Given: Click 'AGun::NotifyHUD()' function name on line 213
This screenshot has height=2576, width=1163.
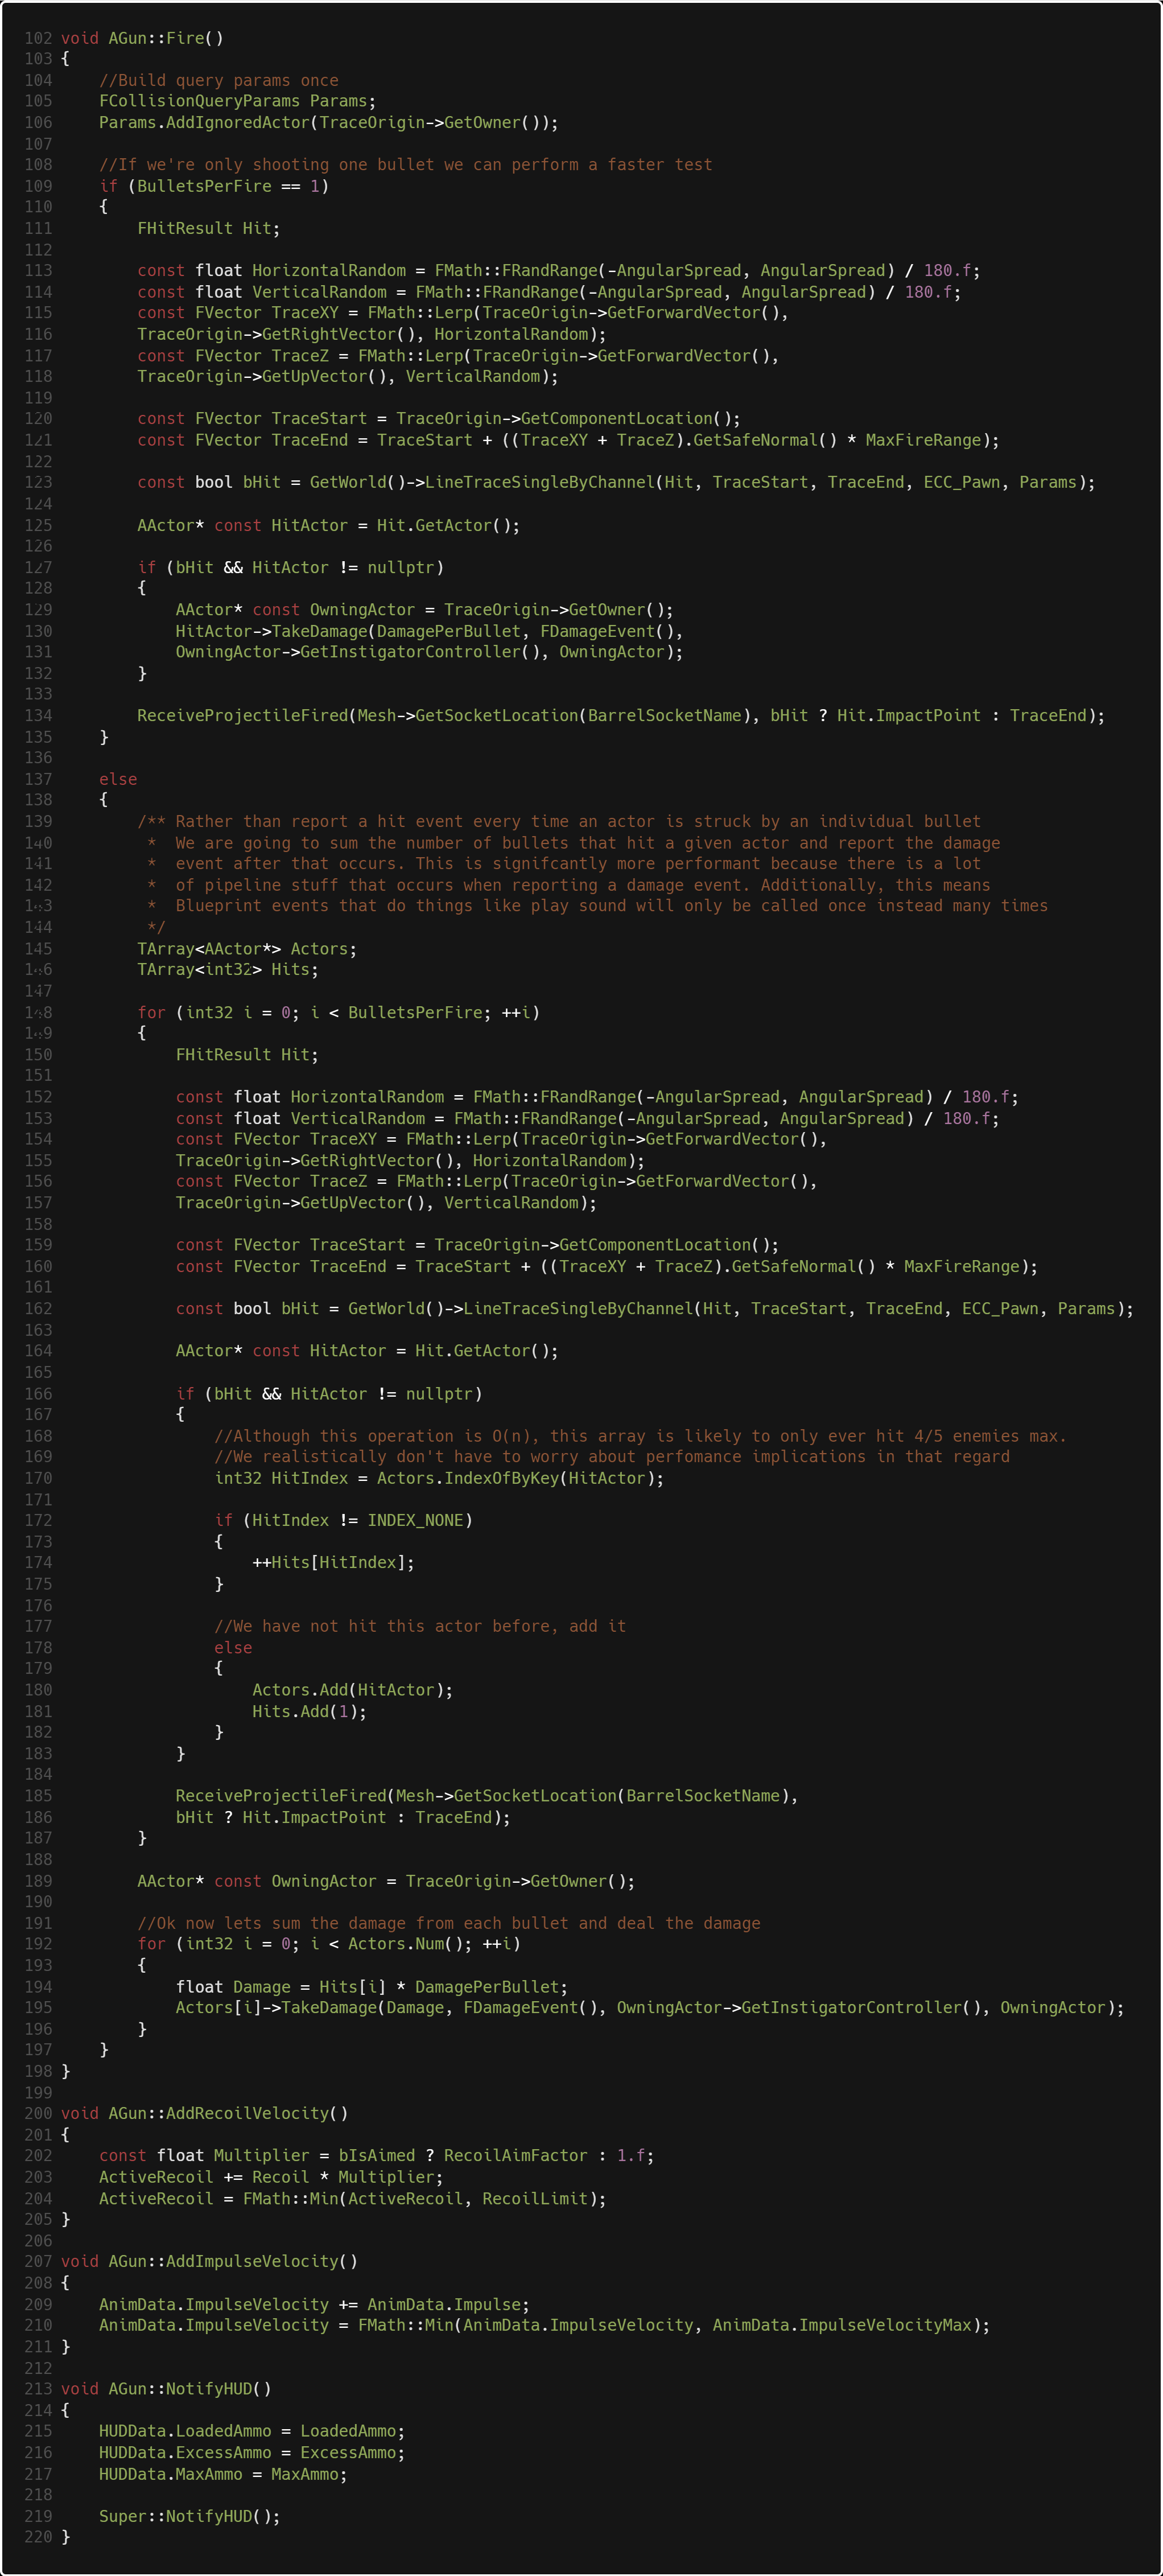Looking at the screenshot, I should 190,2388.
